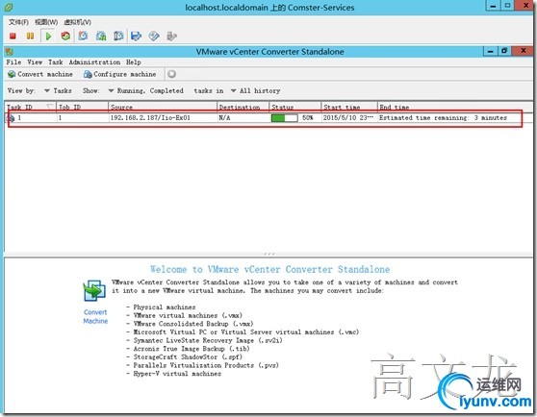Open the 文件(F) menu
Viewport: 537px width, 417px height.
18,22
